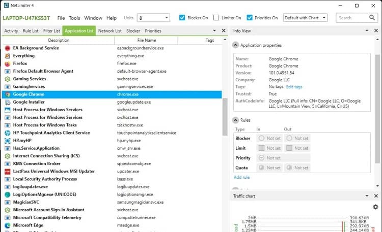This screenshot has width=382, height=232.
Task: Open the Units dropdown
Action: click(x=153, y=18)
